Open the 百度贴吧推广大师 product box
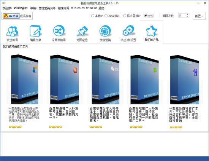This screenshot has height=161, width=209. pos(145,80)
